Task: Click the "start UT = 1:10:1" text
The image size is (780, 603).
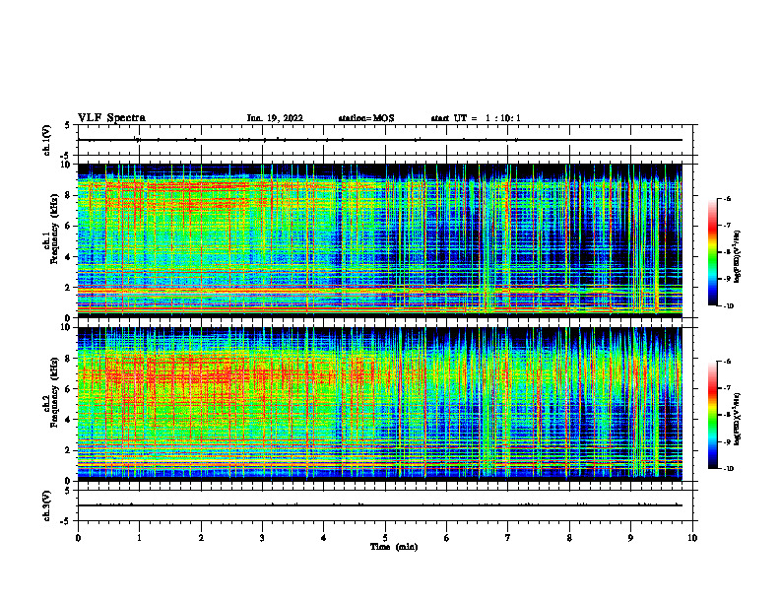Action: click(476, 118)
